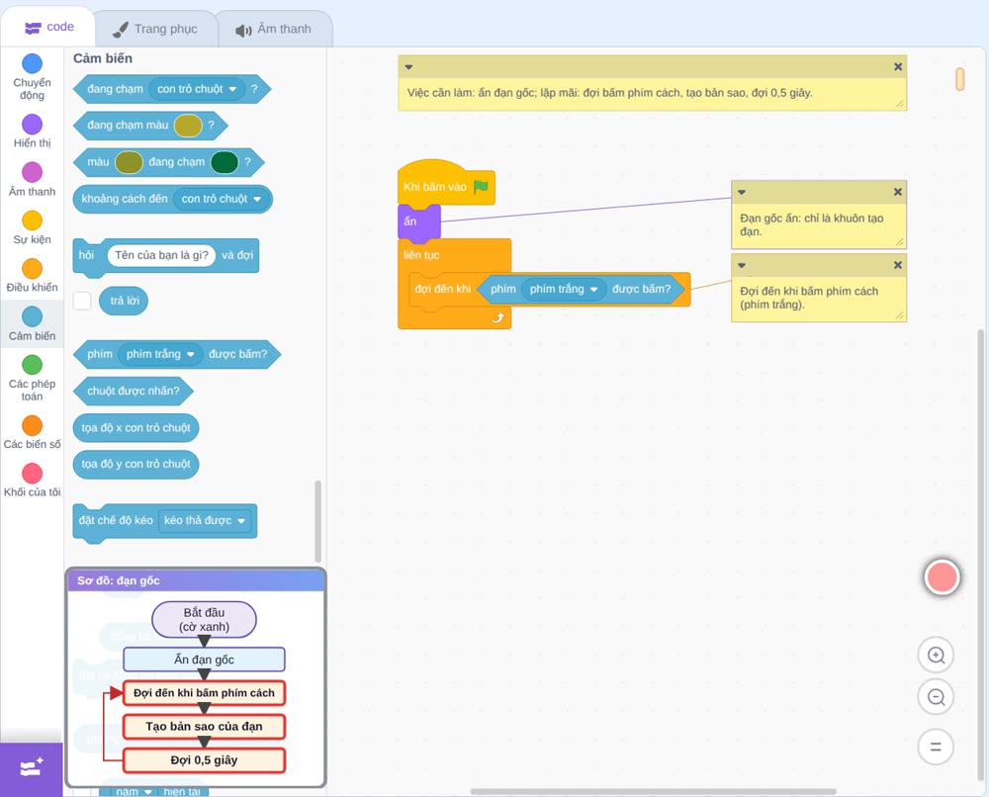
Task: Open the Âm thanh block category
Action: pyautogui.click(x=33, y=180)
